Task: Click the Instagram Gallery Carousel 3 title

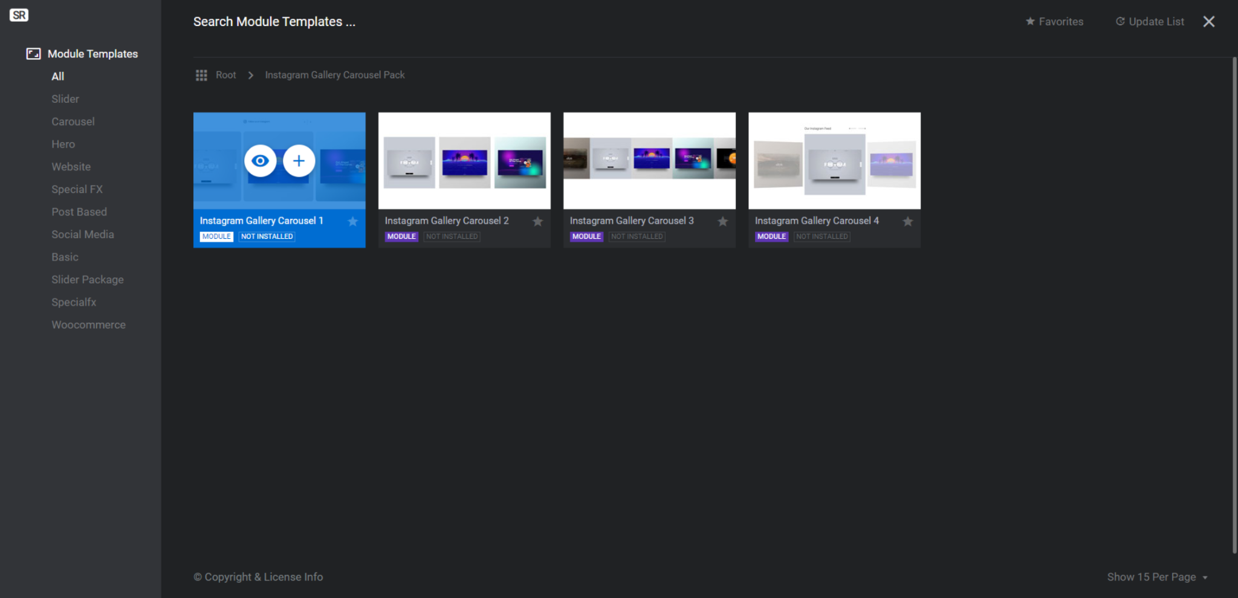Action: point(632,221)
